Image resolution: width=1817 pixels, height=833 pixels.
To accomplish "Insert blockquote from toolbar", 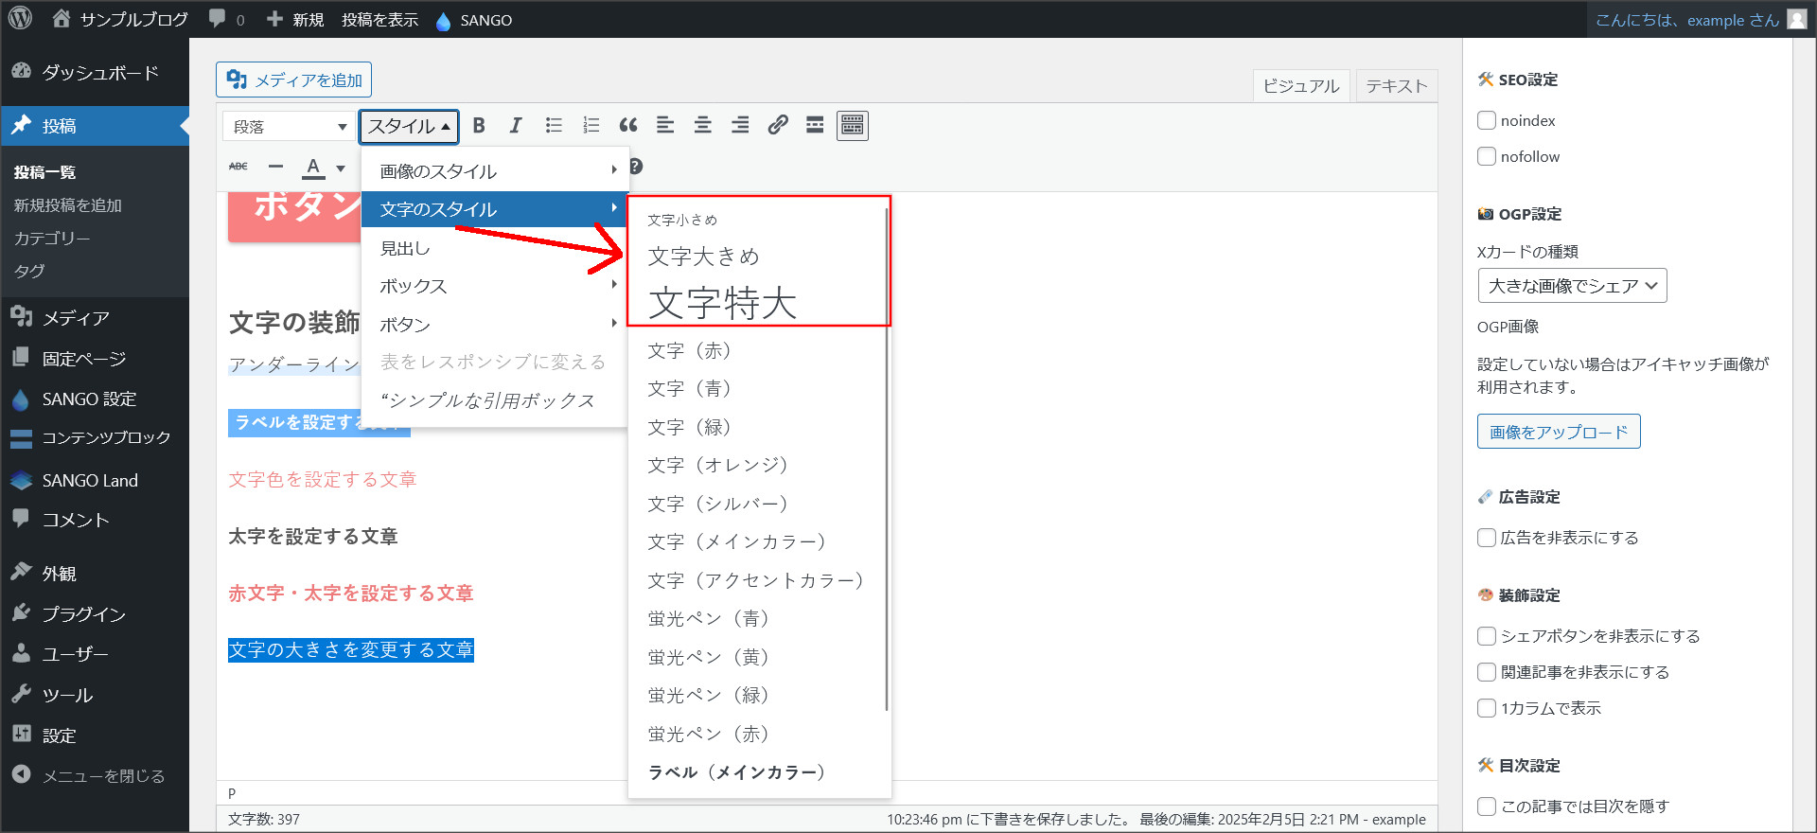I will tap(628, 126).
